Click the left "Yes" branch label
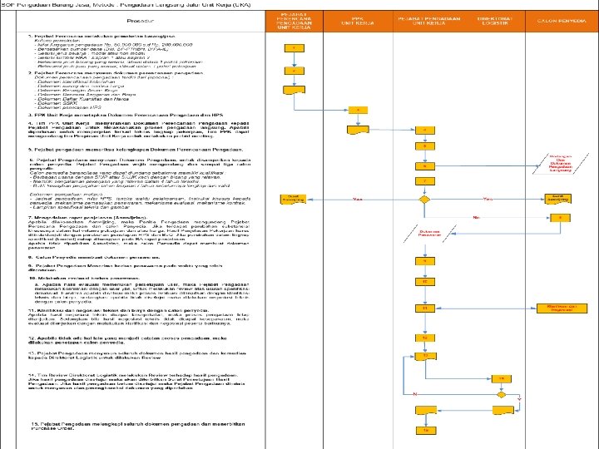Screen dimensions: 599x449 (358, 200)
